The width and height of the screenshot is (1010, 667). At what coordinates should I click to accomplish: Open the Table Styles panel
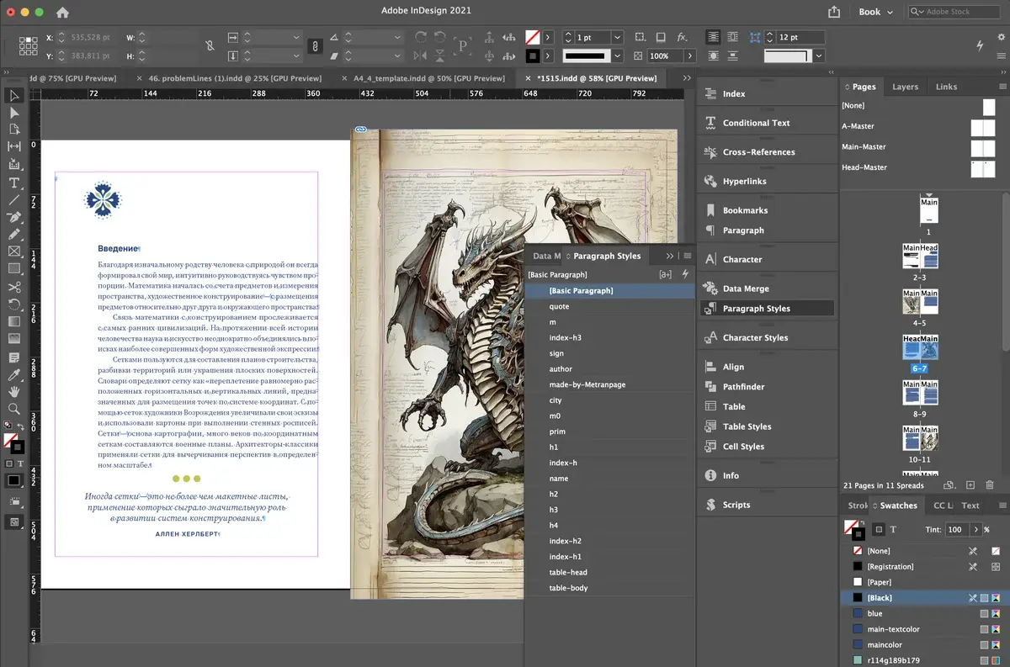tap(747, 426)
